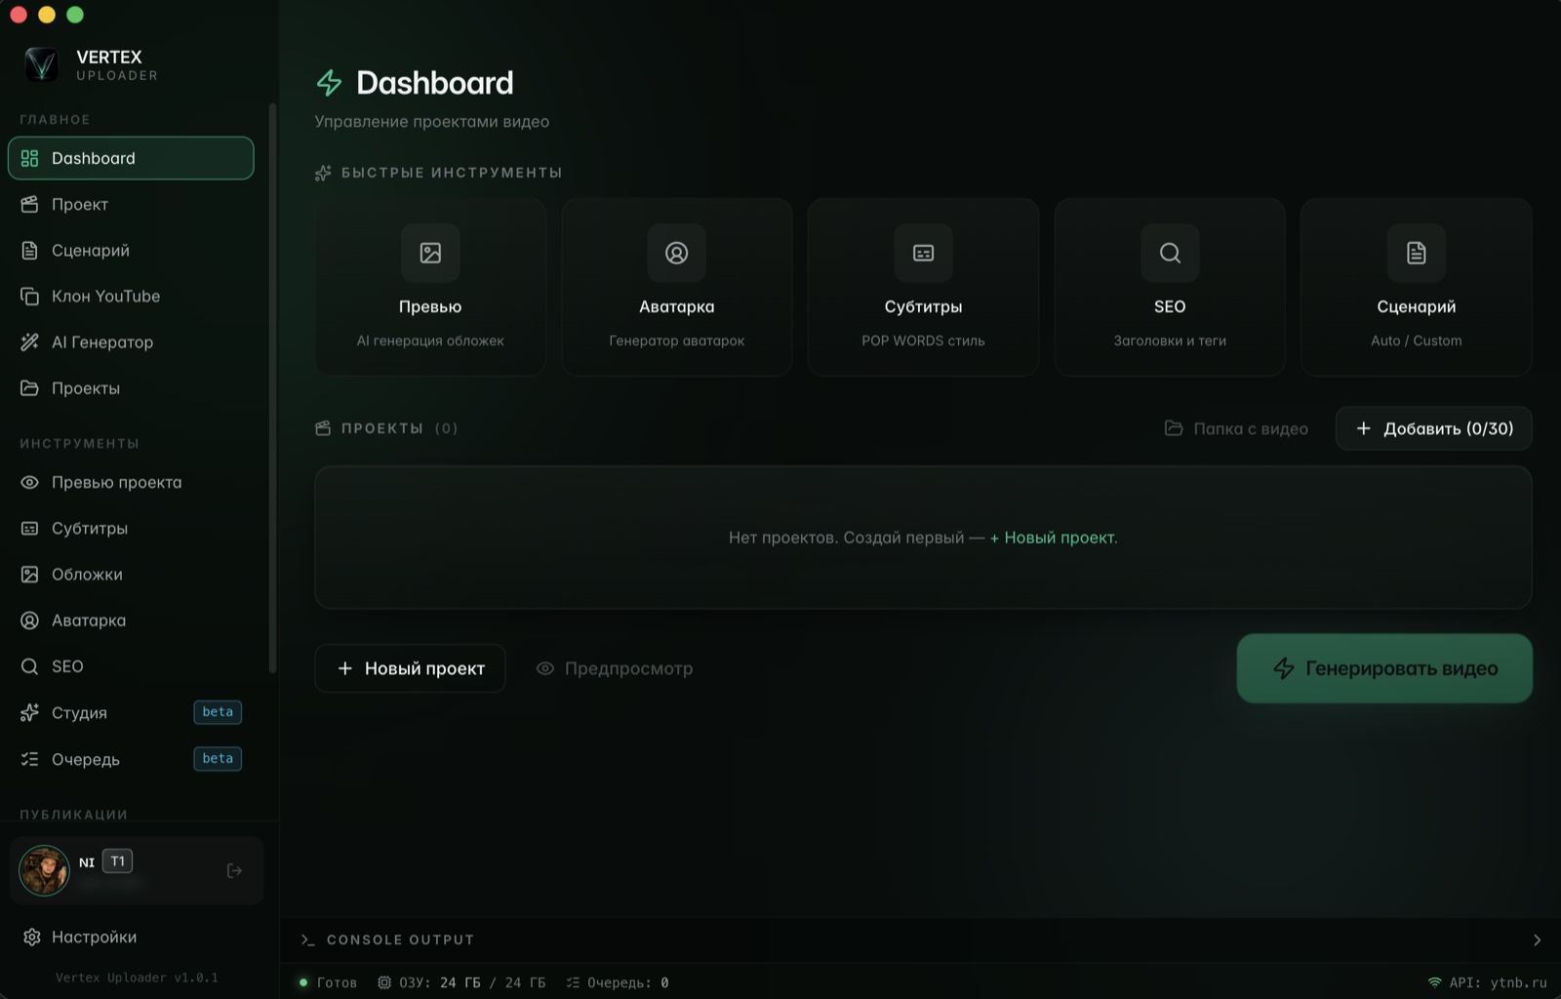This screenshot has width=1561, height=999.
Task: Click the image icon in the Превью card
Action: pos(430,253)
